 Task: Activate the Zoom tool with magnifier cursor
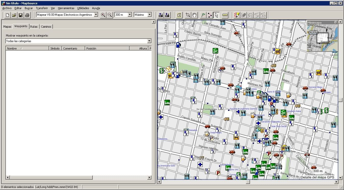point(188,15)
